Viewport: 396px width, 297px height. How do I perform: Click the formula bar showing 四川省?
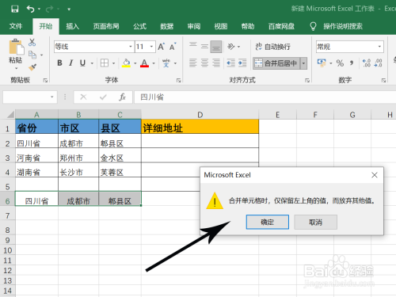pos(265,97)
